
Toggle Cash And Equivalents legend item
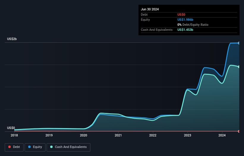[x=68, y=147]
